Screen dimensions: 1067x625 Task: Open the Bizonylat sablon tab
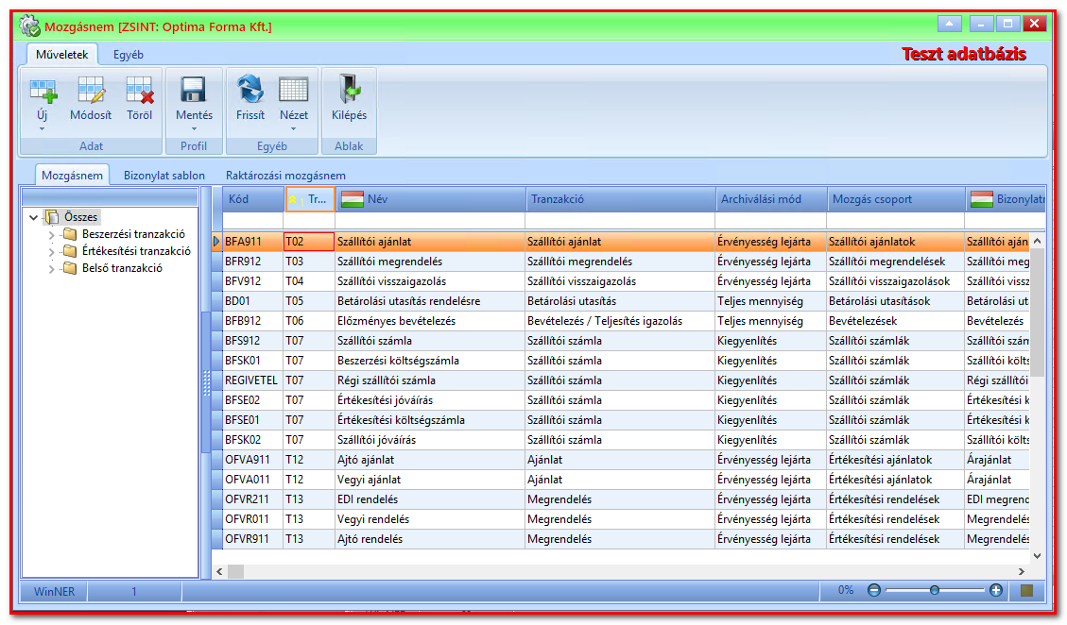click(x=164, y=176)
